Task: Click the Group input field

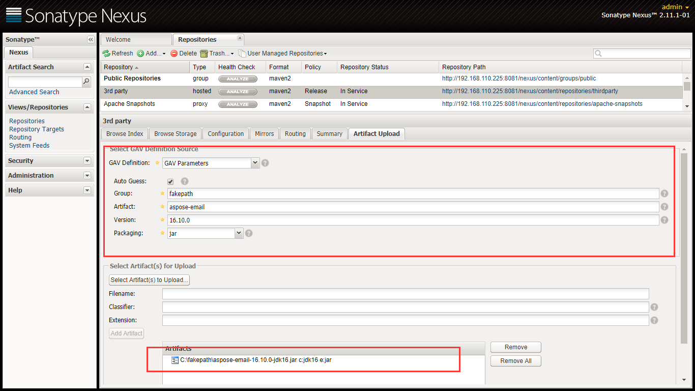Action: point(413,193)
